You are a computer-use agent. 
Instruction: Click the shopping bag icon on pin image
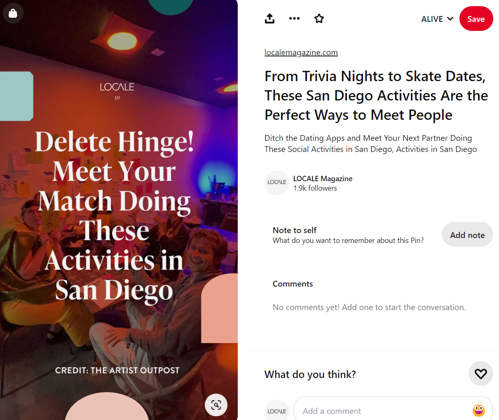point(13,13)
